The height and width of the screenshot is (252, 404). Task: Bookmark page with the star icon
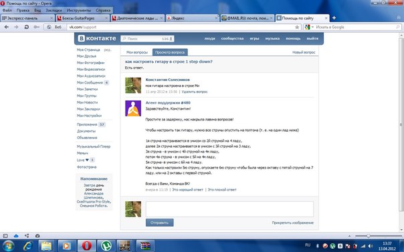point(297,27)
